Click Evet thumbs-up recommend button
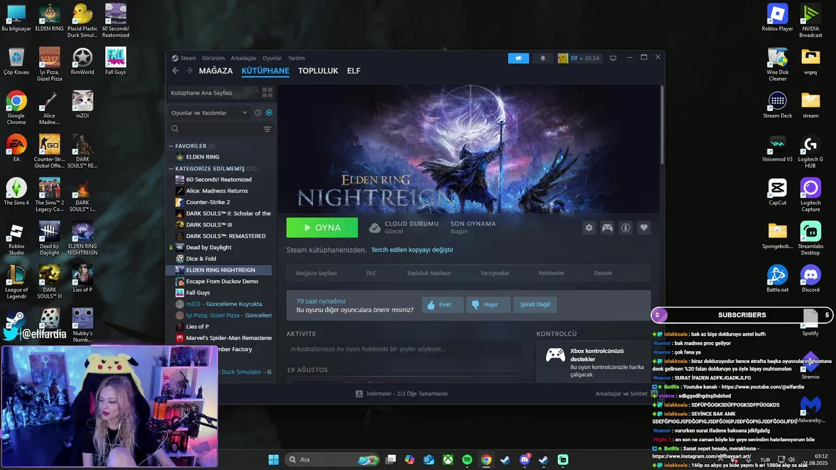The image size is (836, 470). click(442, 305)
